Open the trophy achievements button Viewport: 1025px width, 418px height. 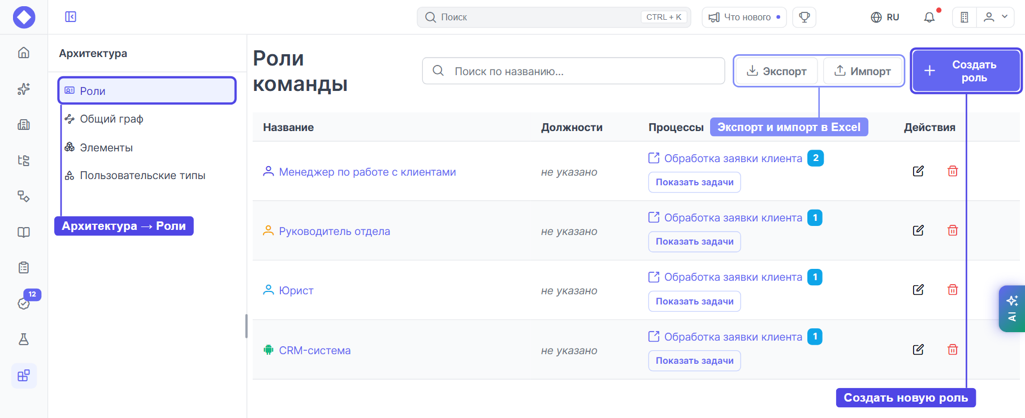(804, 17)
